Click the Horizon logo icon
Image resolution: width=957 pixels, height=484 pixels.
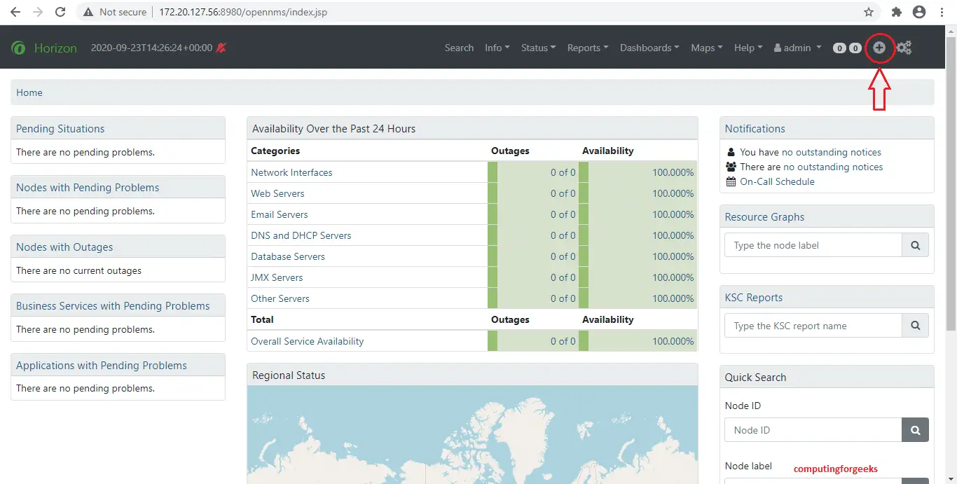(x=19, y=48)
